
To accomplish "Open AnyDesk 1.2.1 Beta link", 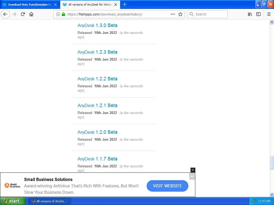I will tap(97, 105).
